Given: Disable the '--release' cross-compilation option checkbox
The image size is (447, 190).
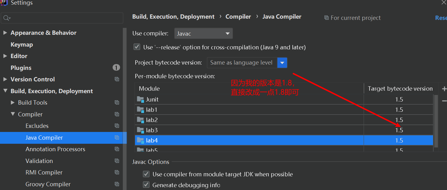Looking at the screenshot, I should [137, 47].
